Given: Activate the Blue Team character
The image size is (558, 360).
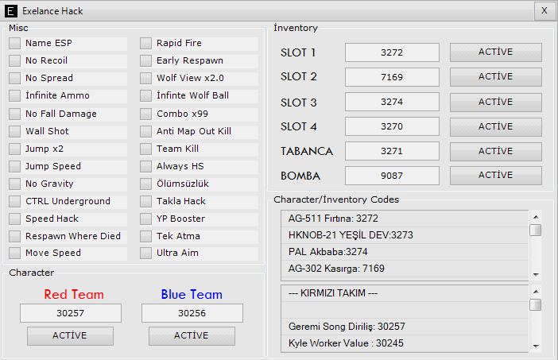Looking at the screenshot, I should coord(192,336).
